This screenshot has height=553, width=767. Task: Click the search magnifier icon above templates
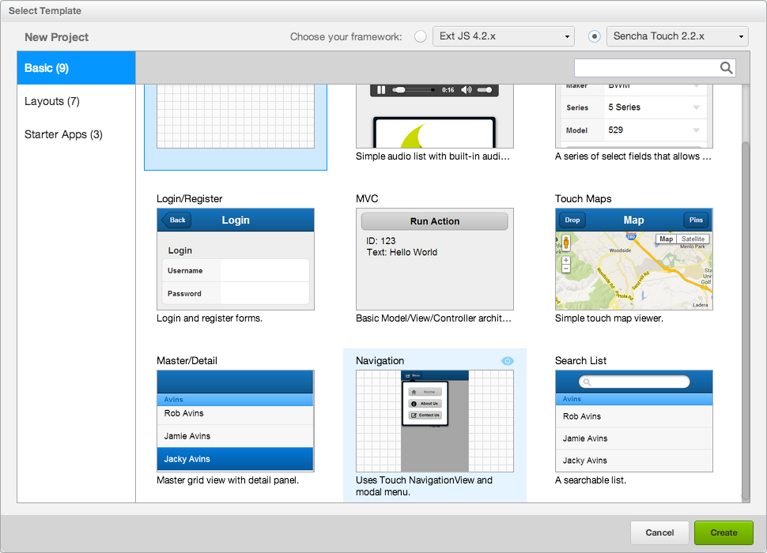coord(726,68)
